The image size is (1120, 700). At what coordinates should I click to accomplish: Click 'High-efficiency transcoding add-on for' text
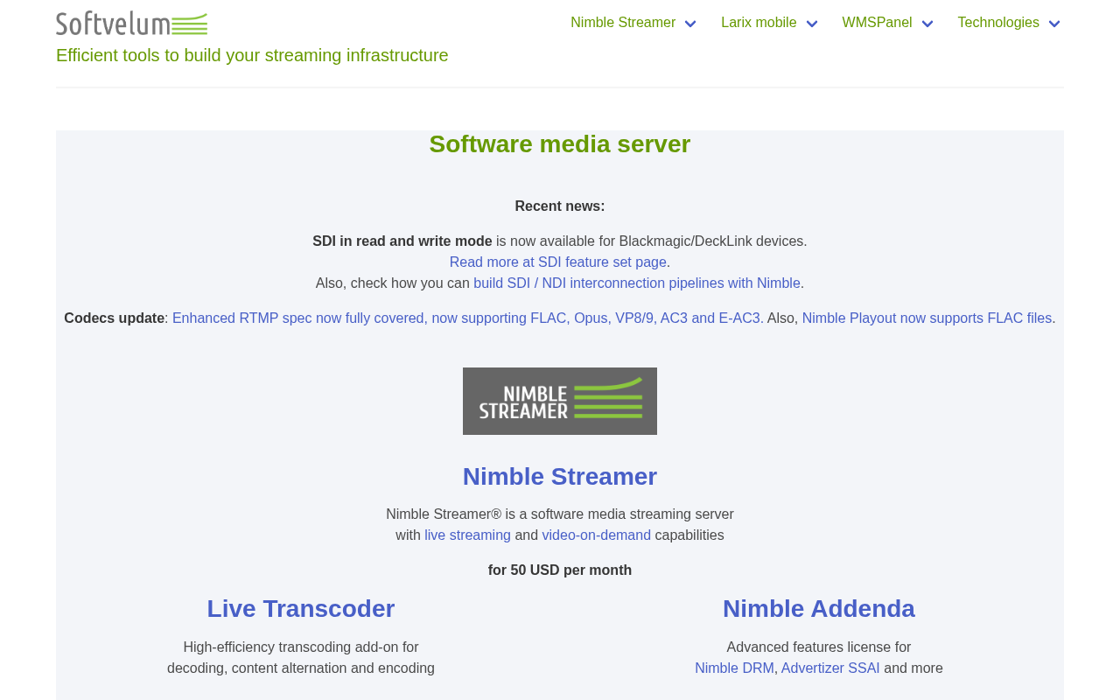point(301,647)
